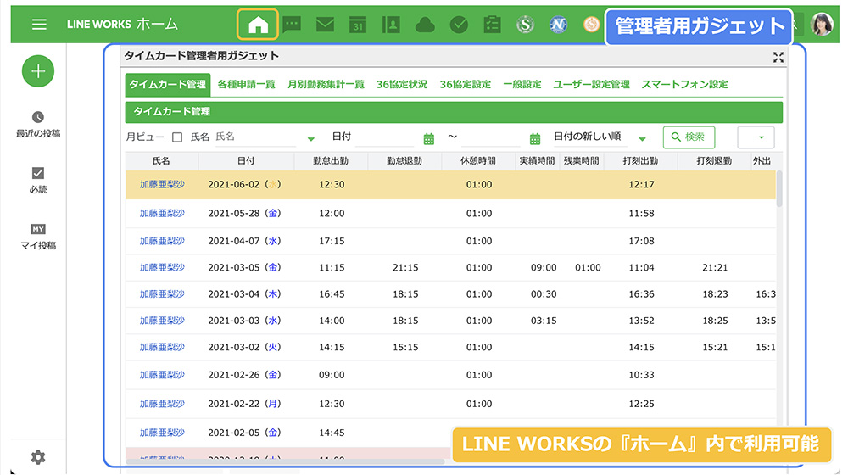The height and width of the screenshot is (475, 848).
Task: Go to the Home icon in the top bar
Action: click(x=258, y=25)
